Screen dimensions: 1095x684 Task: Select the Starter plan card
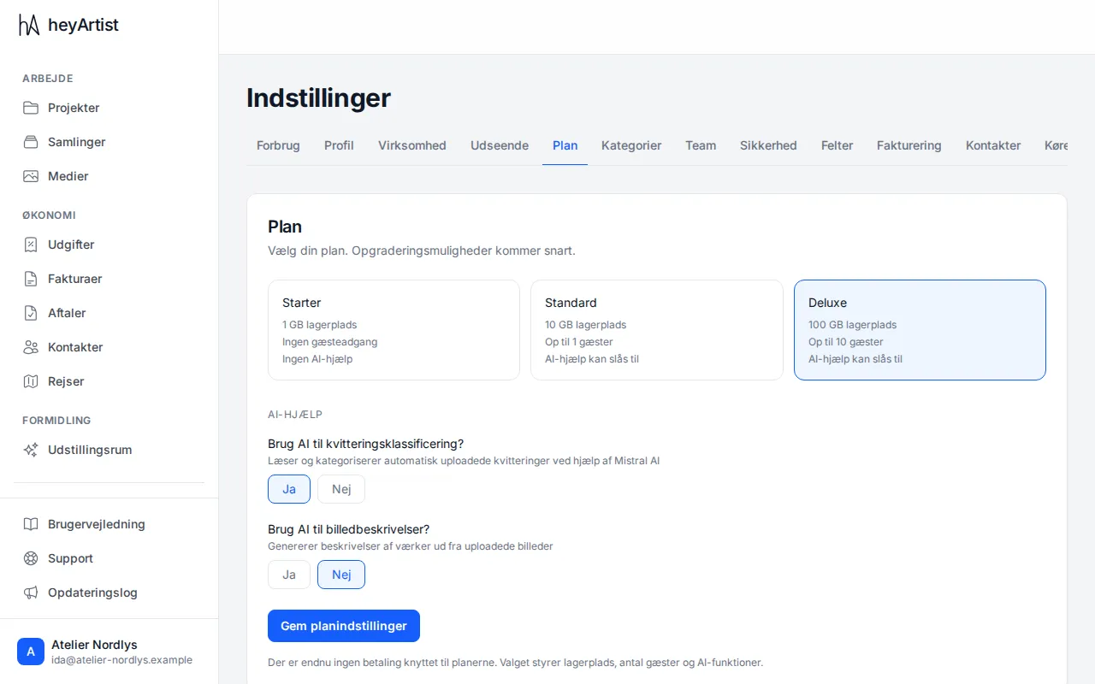point(394,330)
